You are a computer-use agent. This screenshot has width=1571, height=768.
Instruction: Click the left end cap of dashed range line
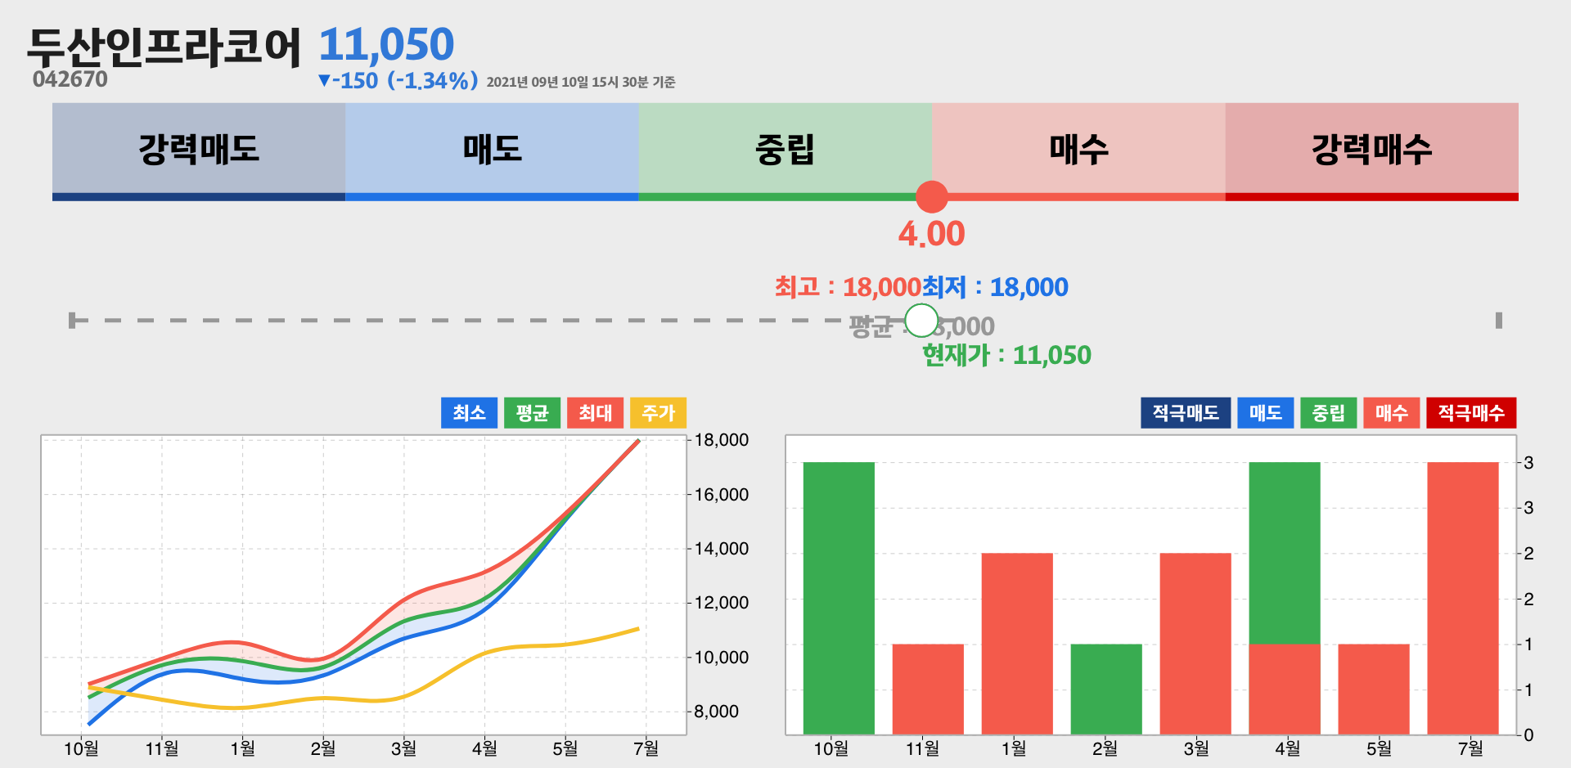(73, 321)
